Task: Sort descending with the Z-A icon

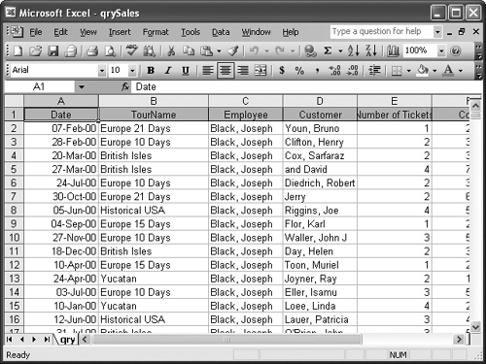Action: (371, 50)
